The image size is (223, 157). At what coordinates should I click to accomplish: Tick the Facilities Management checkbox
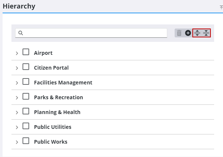[26, 82]
